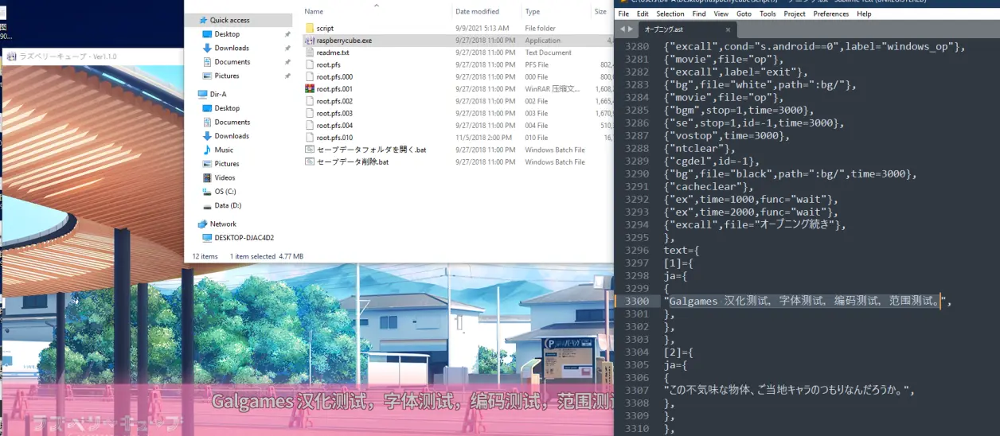
Task: Select the root.pfs.010 file name
Action: click(334, 138)
